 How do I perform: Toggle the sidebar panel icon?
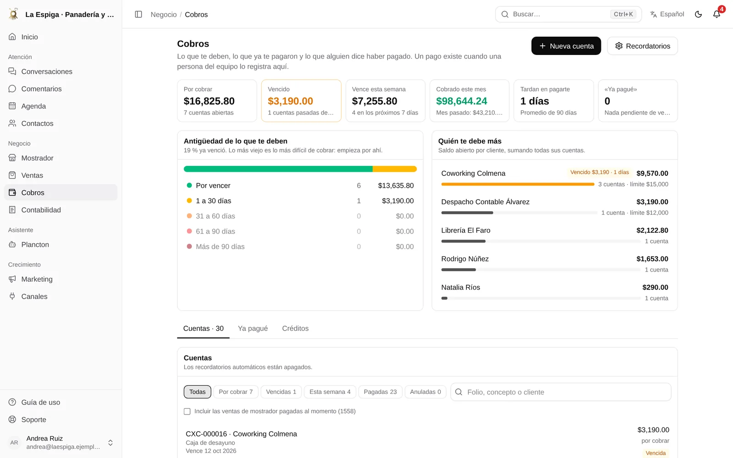(x=138, y=14)
